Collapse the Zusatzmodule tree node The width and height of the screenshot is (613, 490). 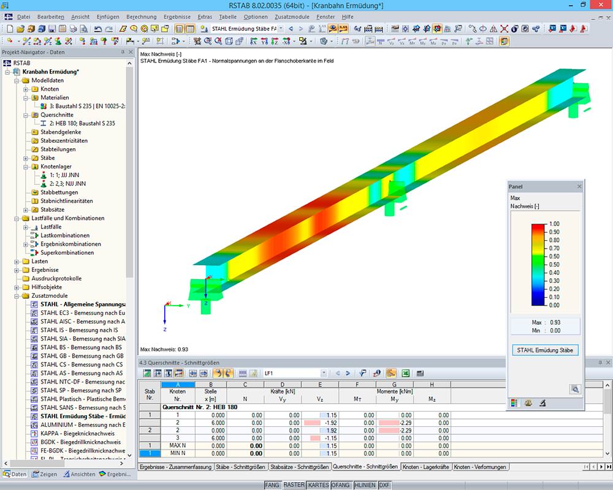coord(17,296)
